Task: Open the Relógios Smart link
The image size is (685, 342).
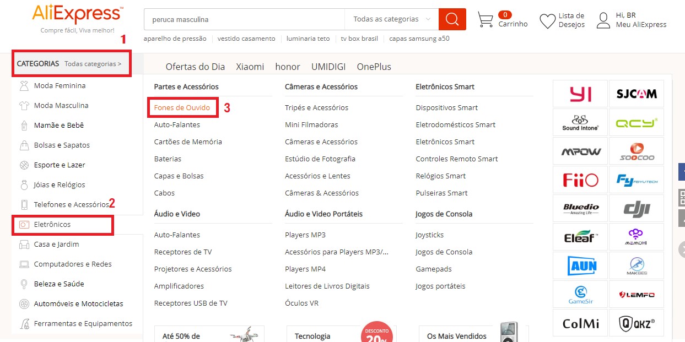Action: (441, 176)
